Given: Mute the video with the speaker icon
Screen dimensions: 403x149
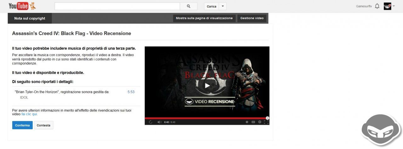Looking at the screenshot, I should tap(159, 122).
